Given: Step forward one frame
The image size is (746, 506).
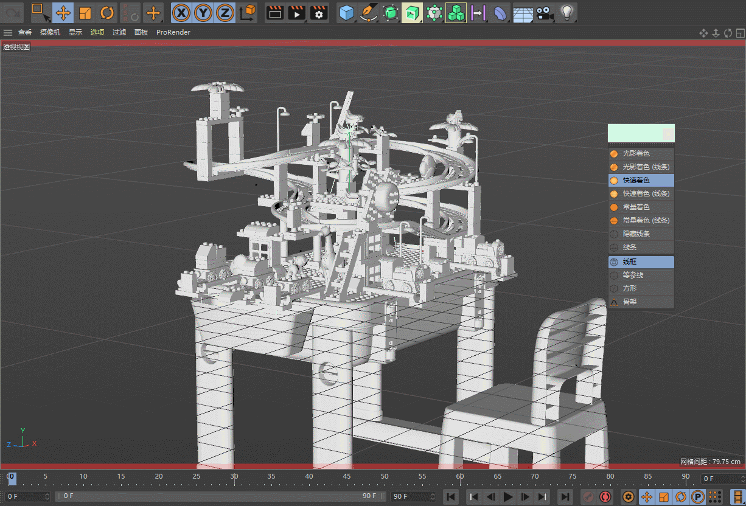Looking at the screenshot, I should point(525,497).
